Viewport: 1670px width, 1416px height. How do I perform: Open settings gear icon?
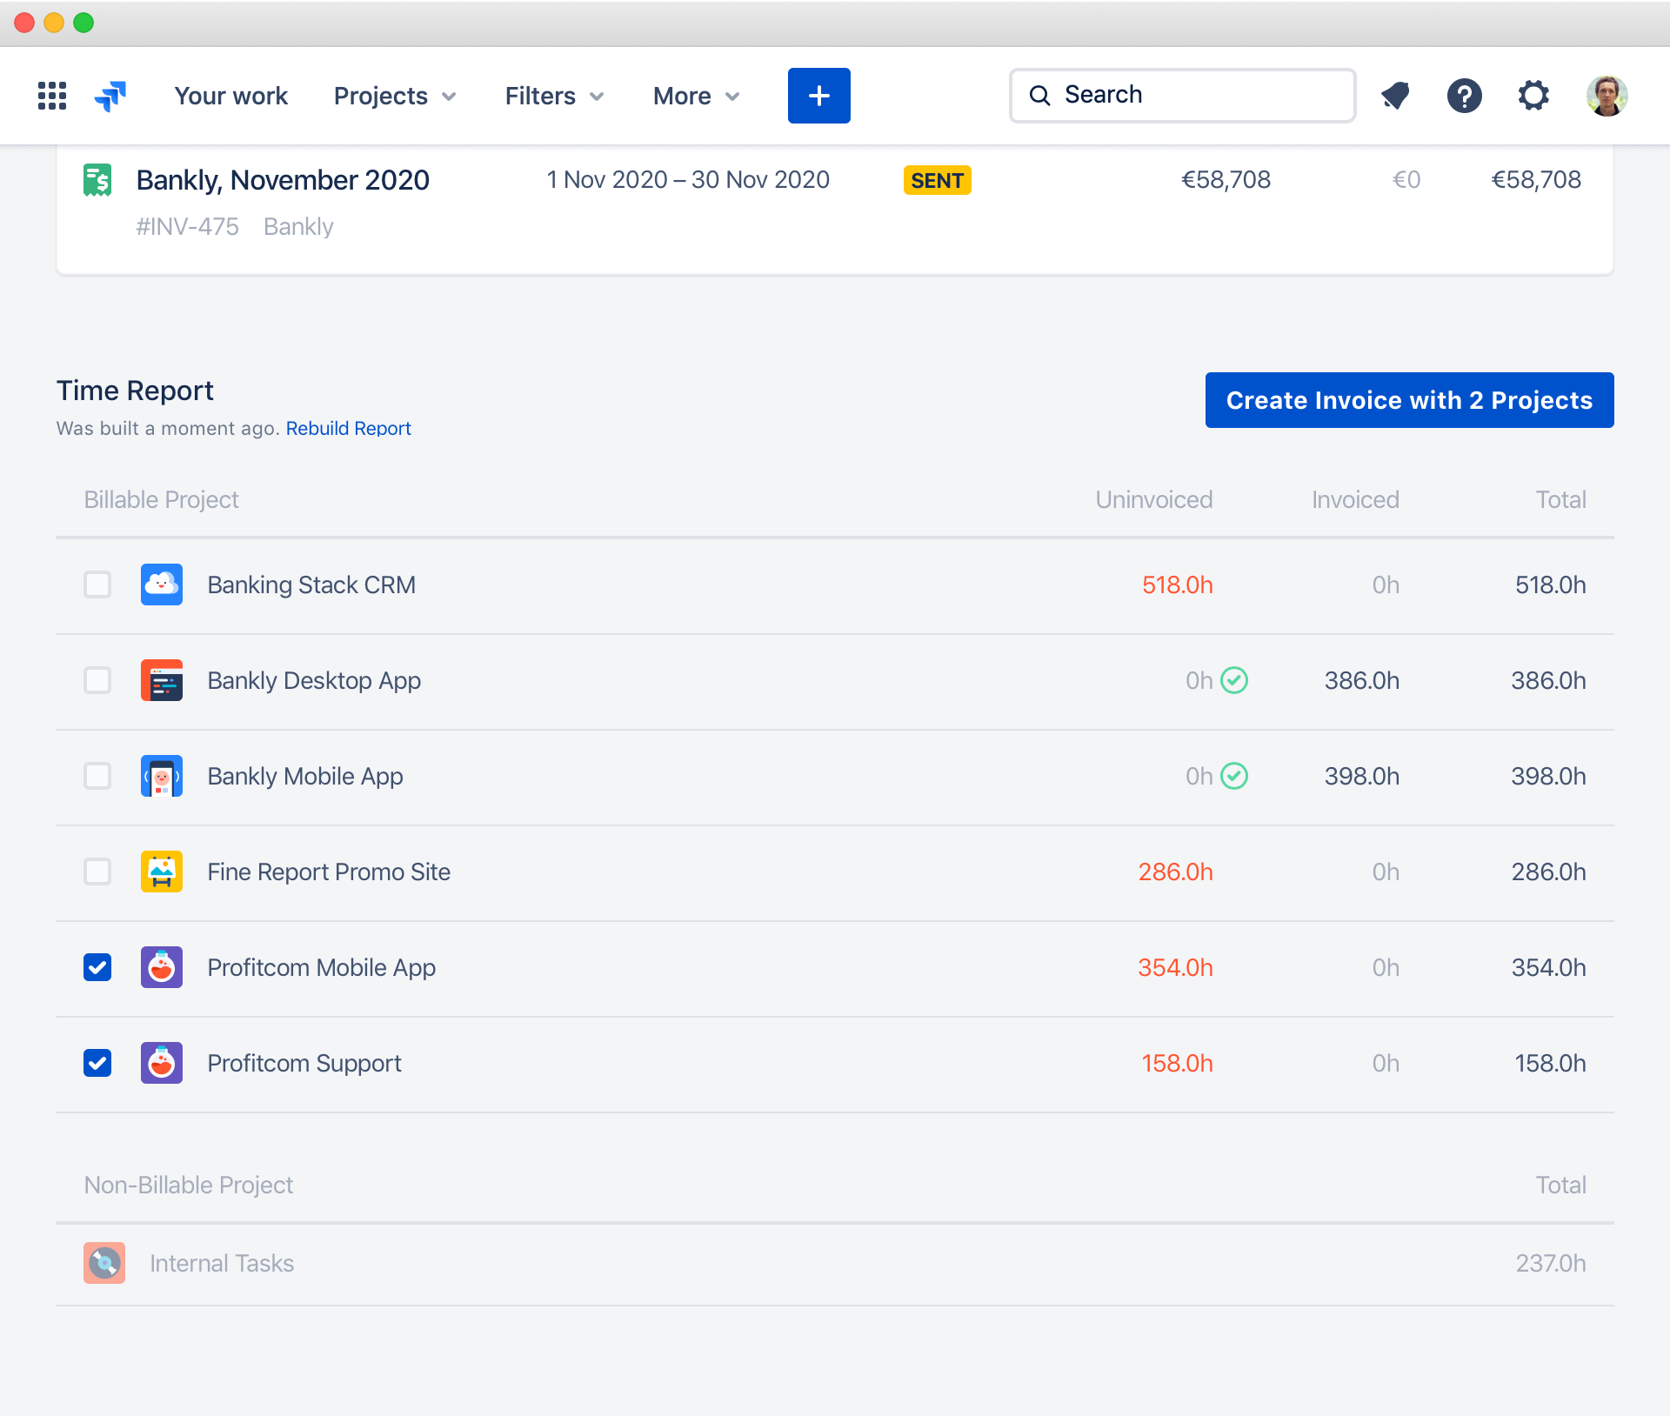pyautogui.click(x=1533, y=96)
